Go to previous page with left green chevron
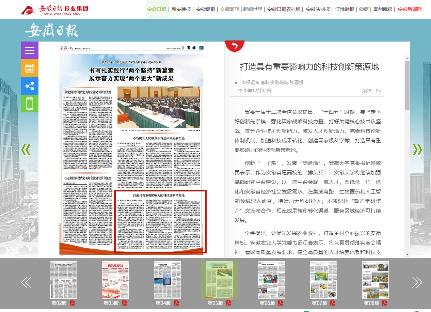This screenshot has width=431, height=312. coord(26,150)
